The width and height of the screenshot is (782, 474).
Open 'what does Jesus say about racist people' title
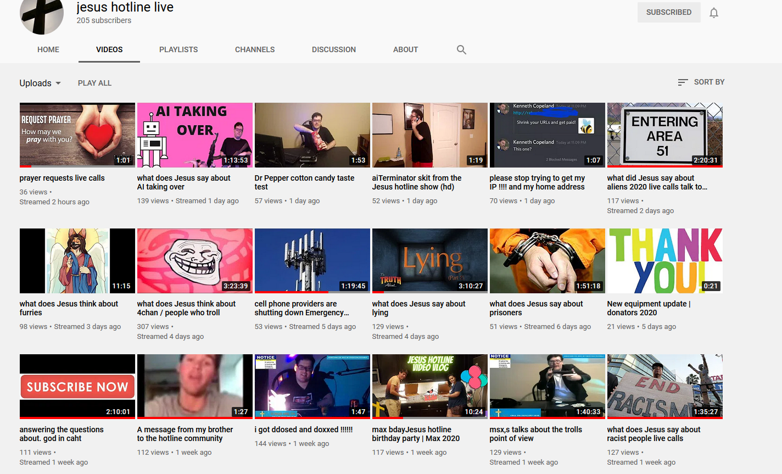pos(654,434)
